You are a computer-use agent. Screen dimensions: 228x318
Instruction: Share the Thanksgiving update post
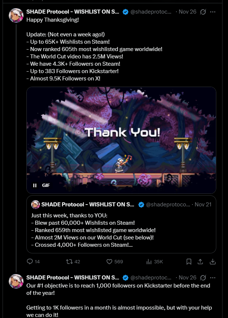(200, 261)
